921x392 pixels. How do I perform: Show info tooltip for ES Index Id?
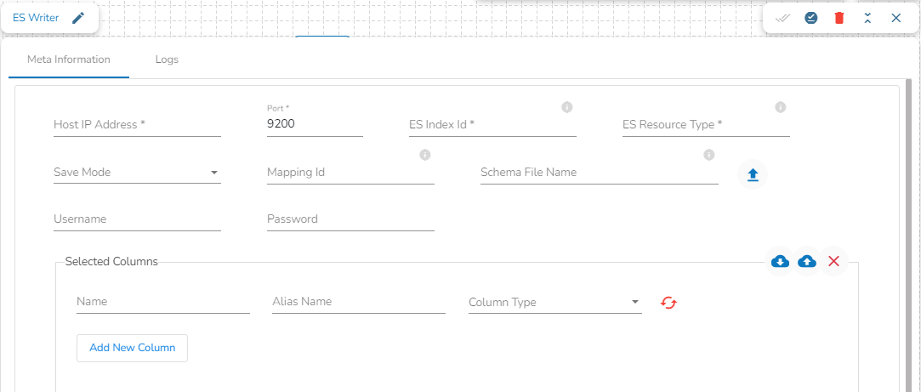[567, 107]
